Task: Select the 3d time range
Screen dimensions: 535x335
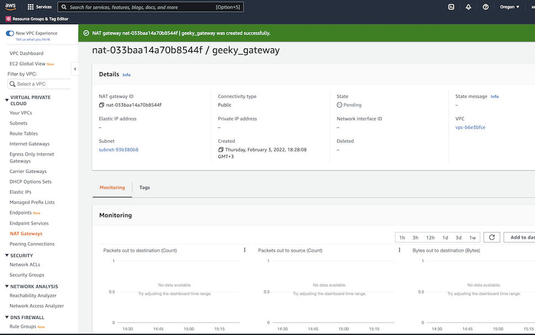Action: point(458,237)
